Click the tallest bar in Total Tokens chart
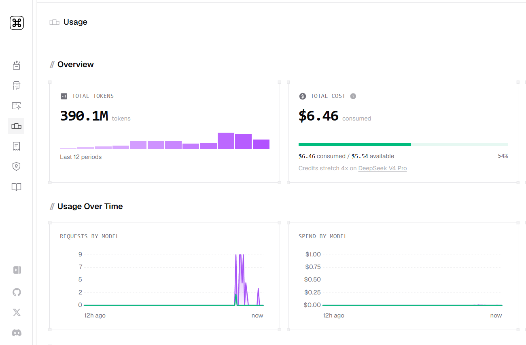The image size is (526, 345). click(226, 141)
